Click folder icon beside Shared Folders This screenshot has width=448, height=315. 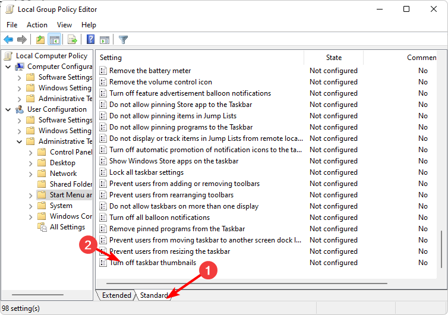tap(42, 184)
